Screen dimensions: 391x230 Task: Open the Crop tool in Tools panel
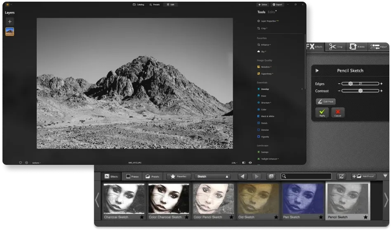click(264, 28)
